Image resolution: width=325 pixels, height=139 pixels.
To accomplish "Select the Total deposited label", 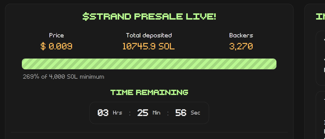I will 149,35.
